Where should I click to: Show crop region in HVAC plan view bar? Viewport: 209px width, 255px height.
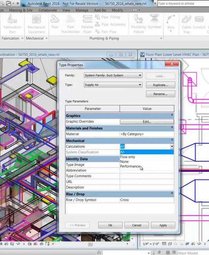tap(193, 244)
